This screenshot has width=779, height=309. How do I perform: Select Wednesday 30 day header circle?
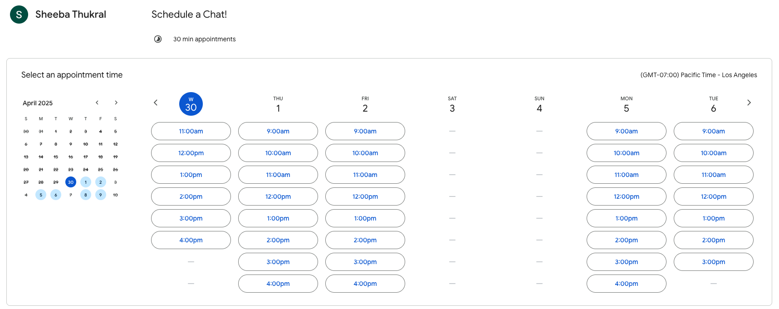191,104
